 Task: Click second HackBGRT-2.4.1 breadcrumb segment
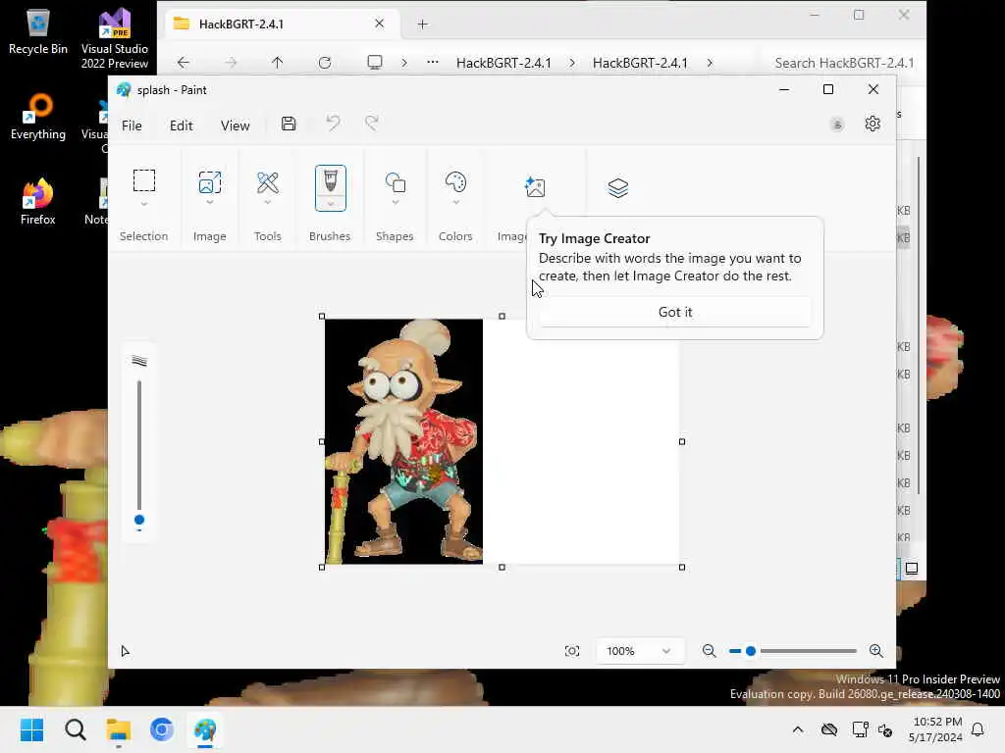click(640, 63)
